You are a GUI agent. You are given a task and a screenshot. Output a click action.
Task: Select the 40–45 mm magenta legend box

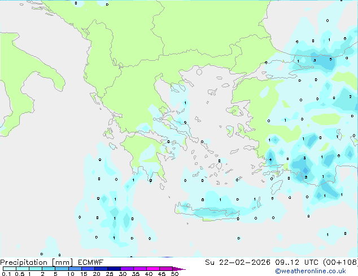(x=153, y=269)
